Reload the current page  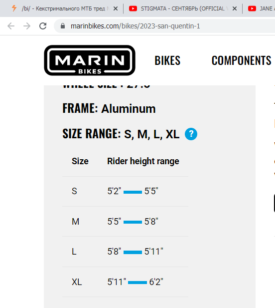coord(43,26)
